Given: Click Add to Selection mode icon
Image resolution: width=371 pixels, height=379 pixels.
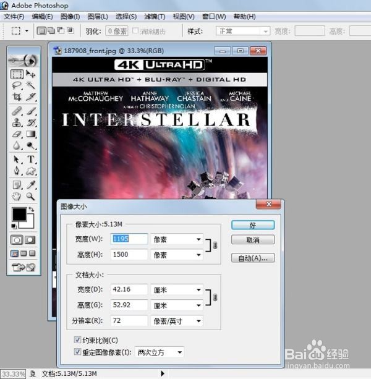Looking at the screenshot, I should pyautogui.click(x=51, y=31).
